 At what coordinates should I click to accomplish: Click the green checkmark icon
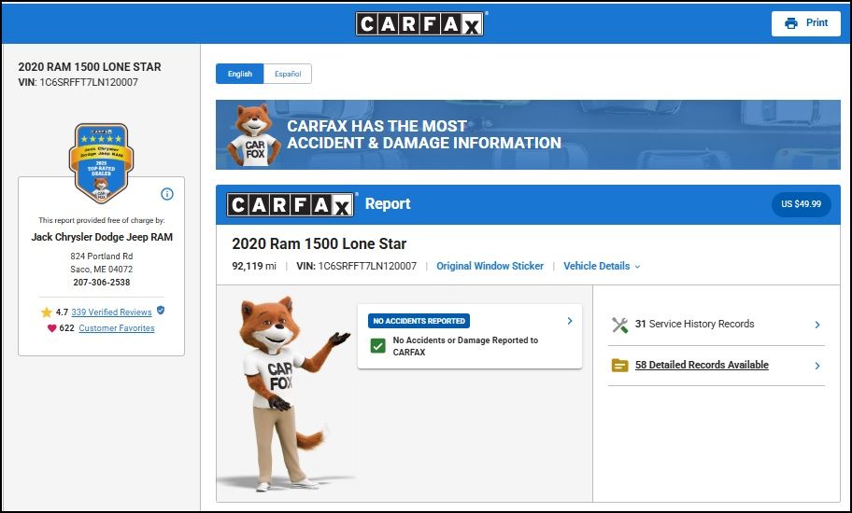pos(377,345)
